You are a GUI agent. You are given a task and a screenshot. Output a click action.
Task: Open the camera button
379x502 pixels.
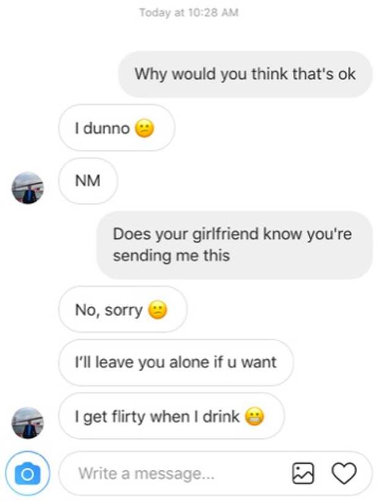tap(28, 473)
